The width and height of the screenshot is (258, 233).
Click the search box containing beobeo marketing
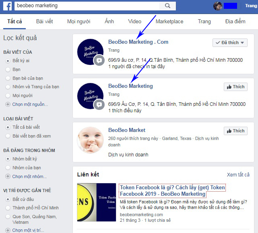pyautogui.click(x=87, y=6)
